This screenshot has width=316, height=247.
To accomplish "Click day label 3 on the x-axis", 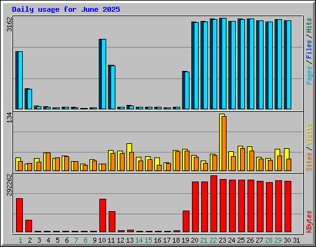I will click(39, 240).
